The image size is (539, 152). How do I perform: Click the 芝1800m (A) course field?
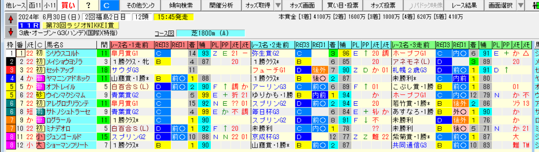[210, 33]
